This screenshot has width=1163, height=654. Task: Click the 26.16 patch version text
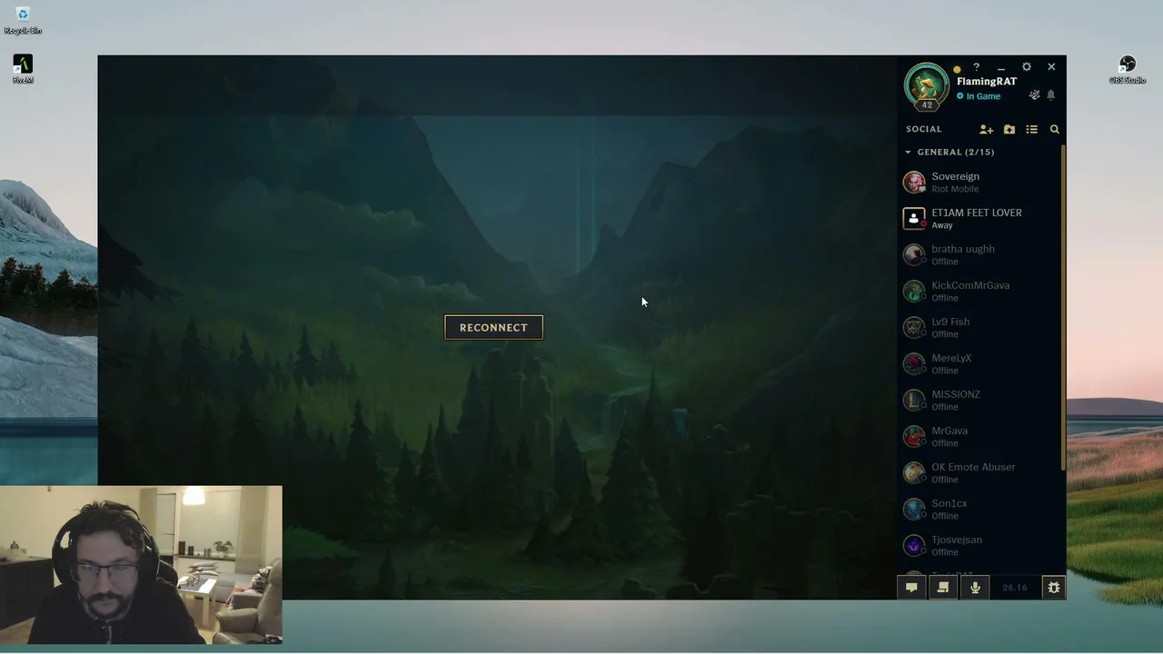(1015, 588)
